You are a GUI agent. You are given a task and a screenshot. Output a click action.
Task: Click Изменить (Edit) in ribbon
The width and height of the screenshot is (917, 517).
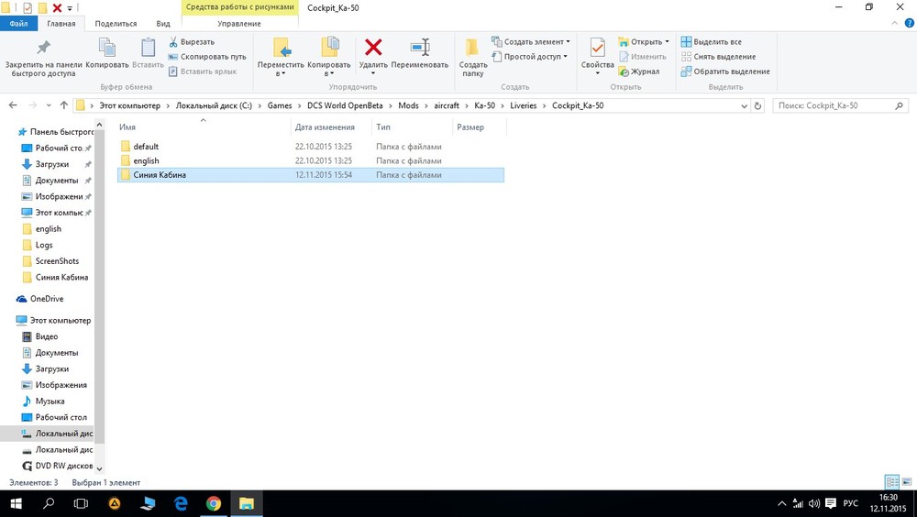tap(642, 57)
